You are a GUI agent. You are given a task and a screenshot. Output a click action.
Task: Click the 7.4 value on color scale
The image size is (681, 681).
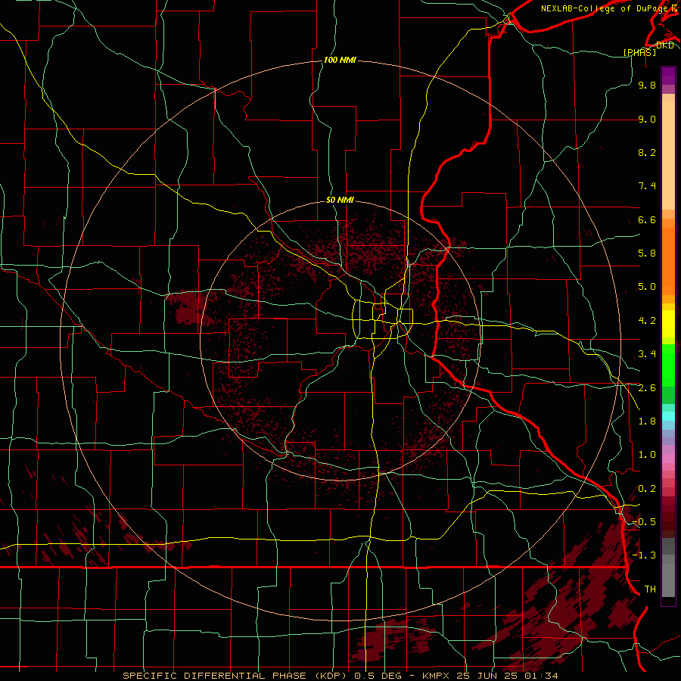(647, 186)
